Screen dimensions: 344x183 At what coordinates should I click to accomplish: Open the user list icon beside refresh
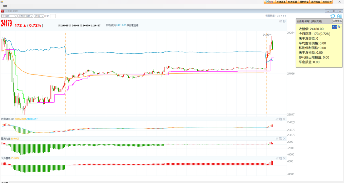(339, 16)
